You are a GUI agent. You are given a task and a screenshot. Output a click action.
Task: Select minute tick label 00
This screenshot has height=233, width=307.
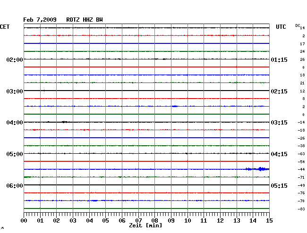point(24,221)
